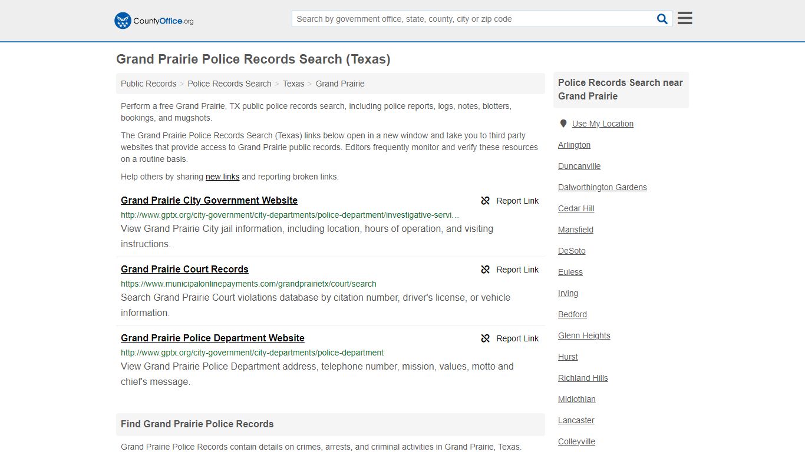Viewport: 805px width, 452px height.
Task: Open Grand Prairie Police Department Website
Action: point(213,338)
